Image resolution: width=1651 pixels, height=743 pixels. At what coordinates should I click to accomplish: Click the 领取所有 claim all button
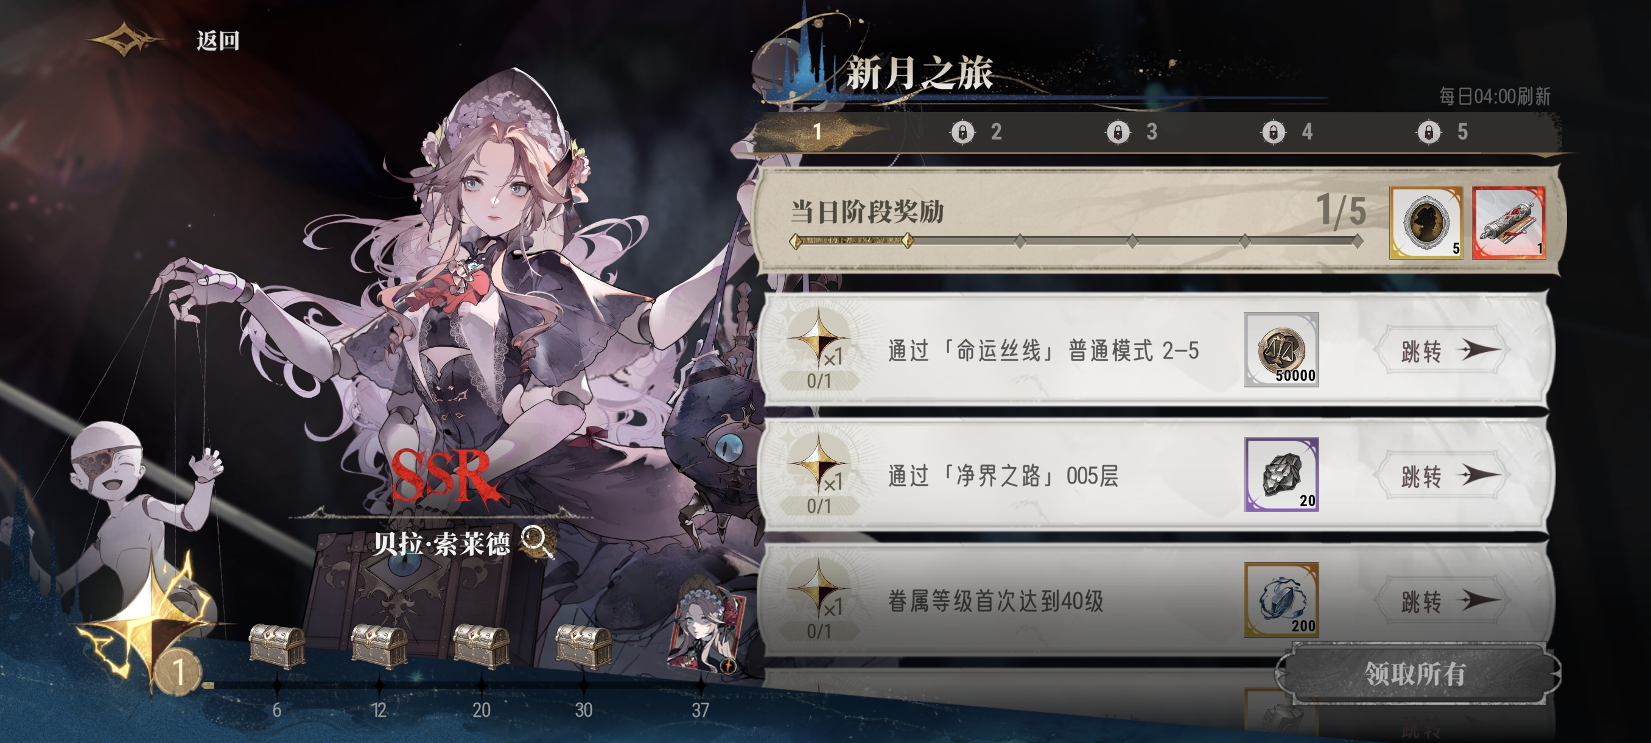[x=1417, y=674]
